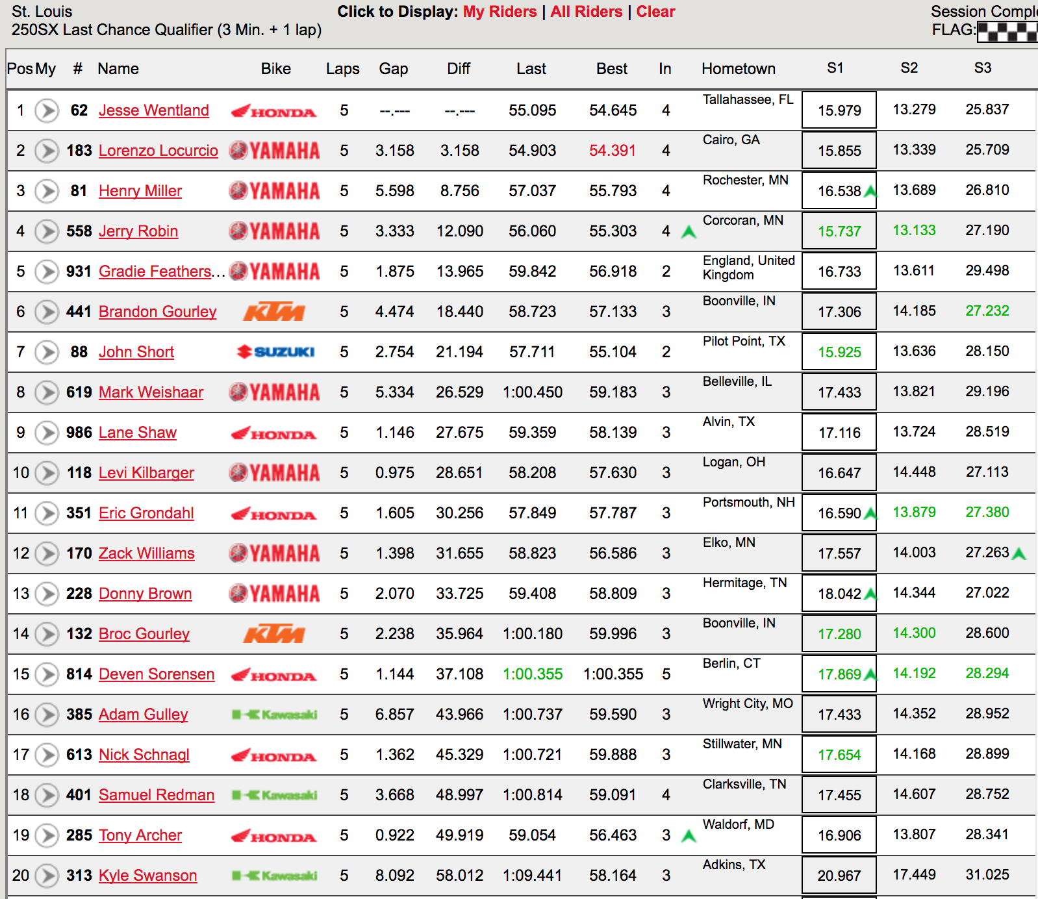Open Mark Weishaar's rider link
This screenshot has width=1038, height=899.
[151, 392]
